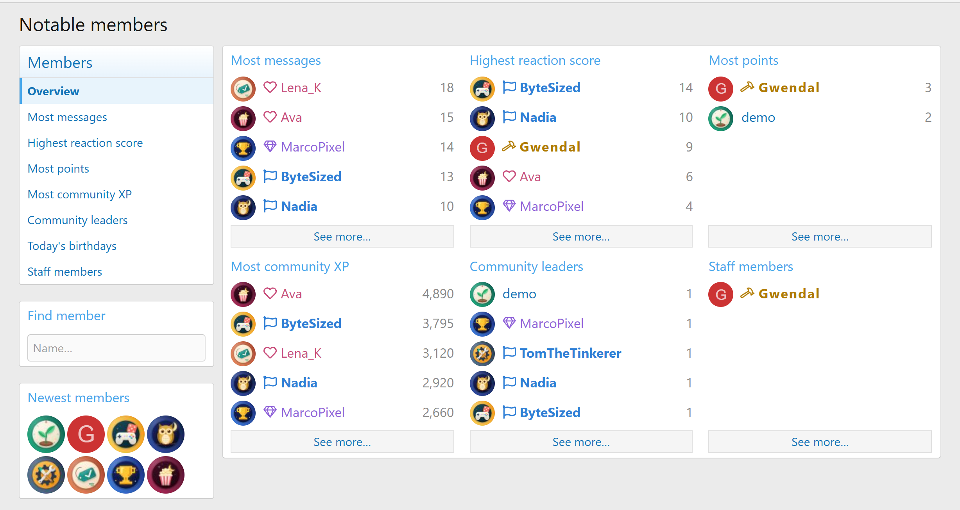Click TomTheTinkerer's gear avatar in Community leaders
This screenshot has width=960, height=510.
(482, 354)
